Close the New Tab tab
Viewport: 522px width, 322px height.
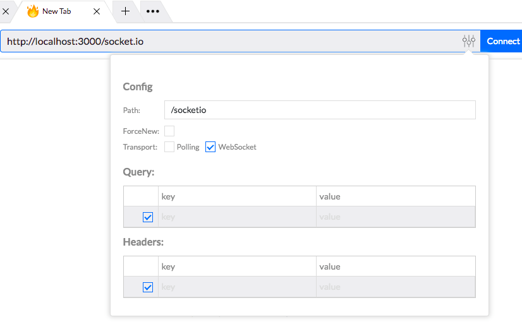(x=97, y=11)
